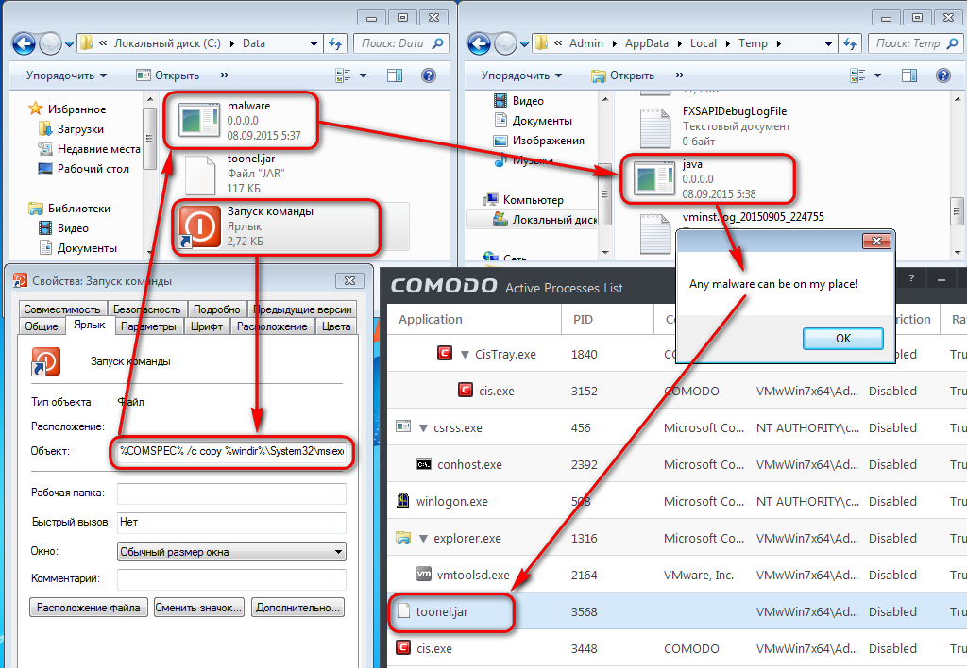The height and width of the screenshot is (668, 967).
Task: Click conhost.exe console icon
Action: pos(424,464)
